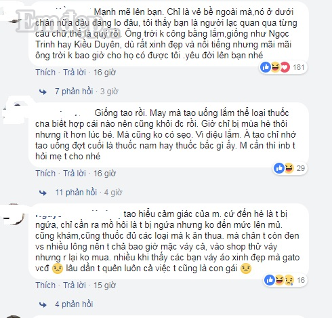This screenshot has width=332, height=318.
Task: Click Thích under the 15 giờ comment
Action: (45, 285)
